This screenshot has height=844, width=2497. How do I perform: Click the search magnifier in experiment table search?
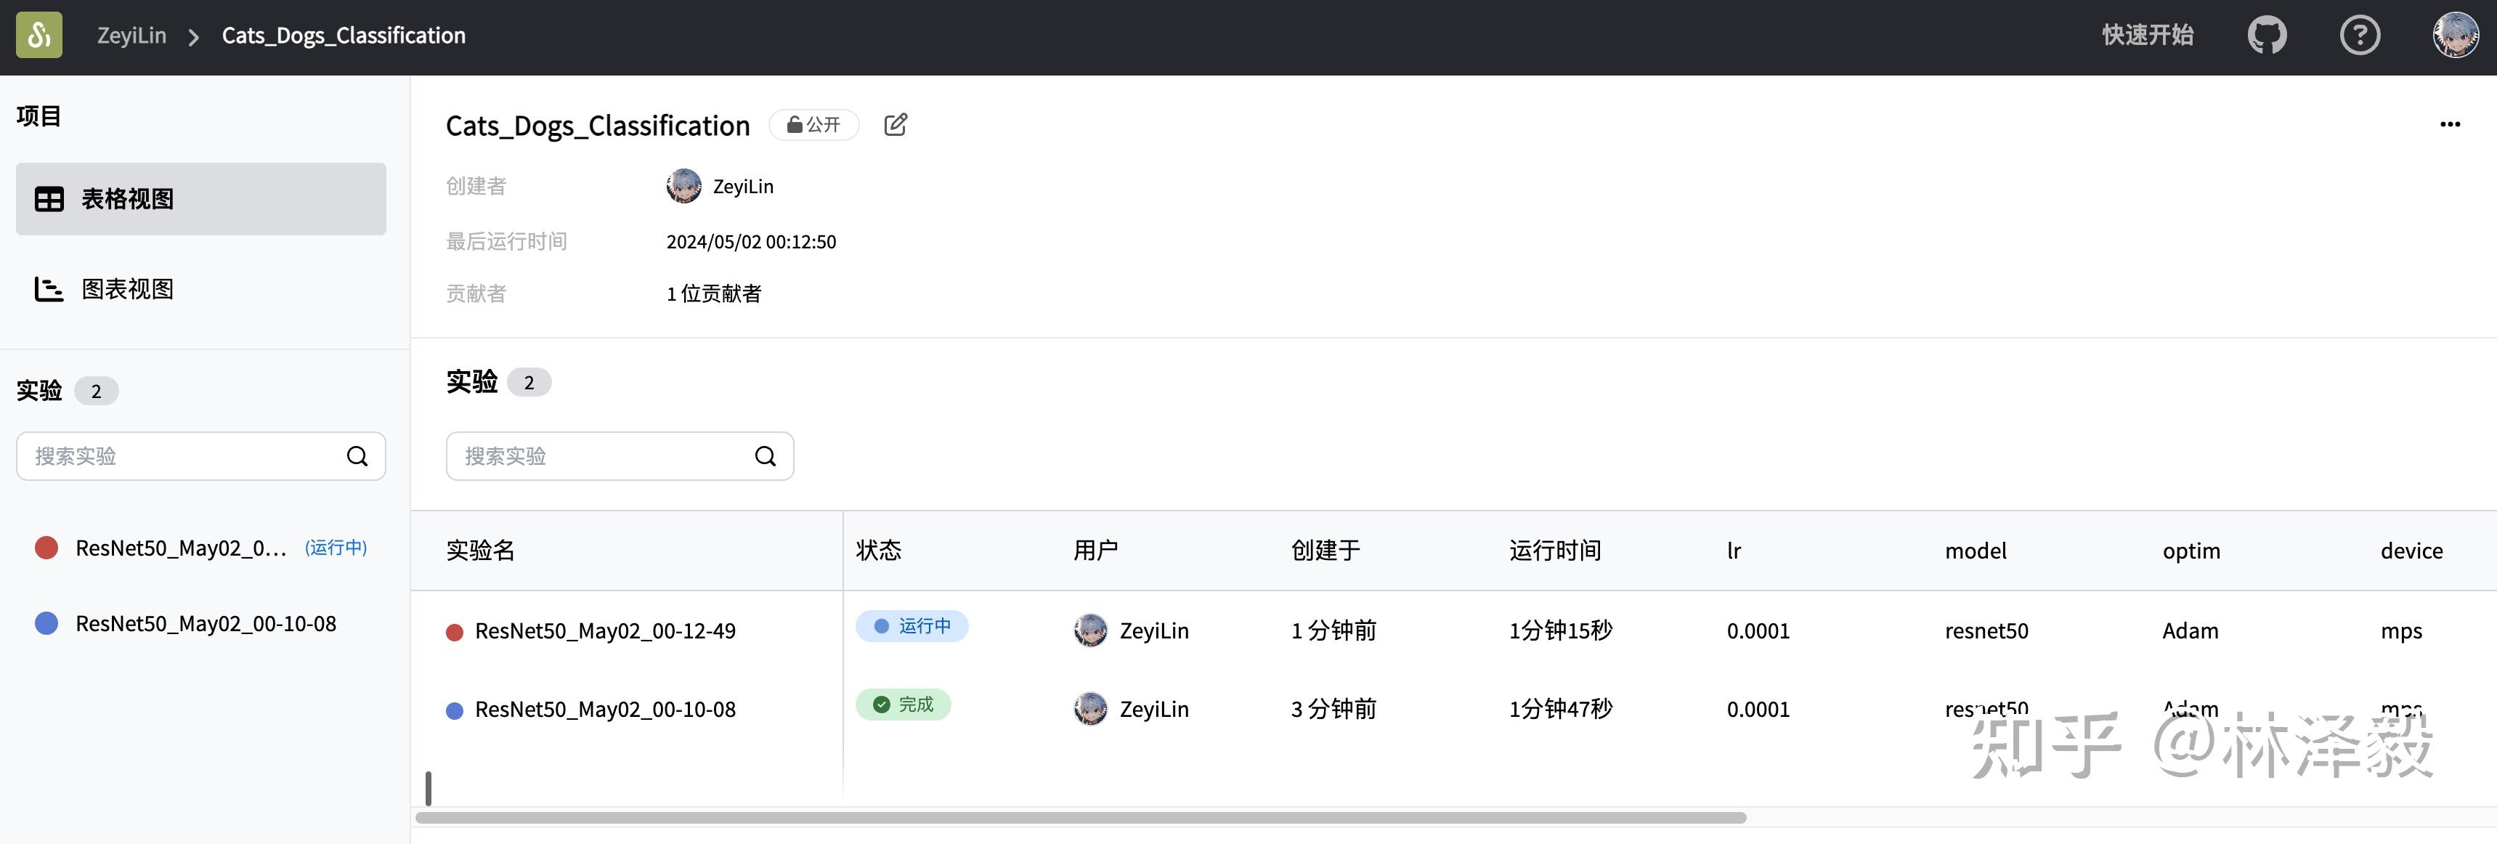point(765,455)
